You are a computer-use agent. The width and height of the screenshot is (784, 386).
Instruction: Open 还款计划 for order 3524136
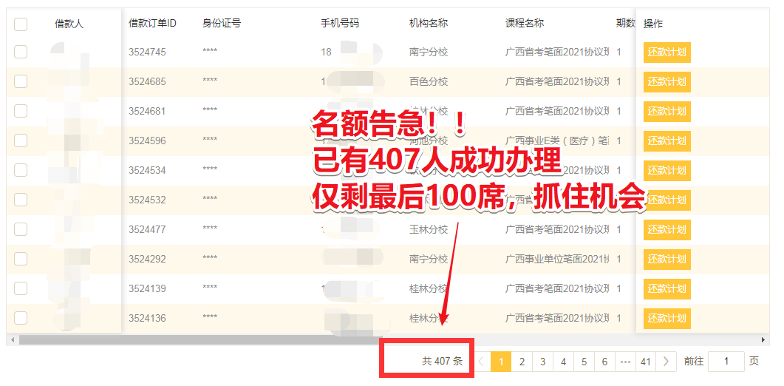click(x=667, y=319)
